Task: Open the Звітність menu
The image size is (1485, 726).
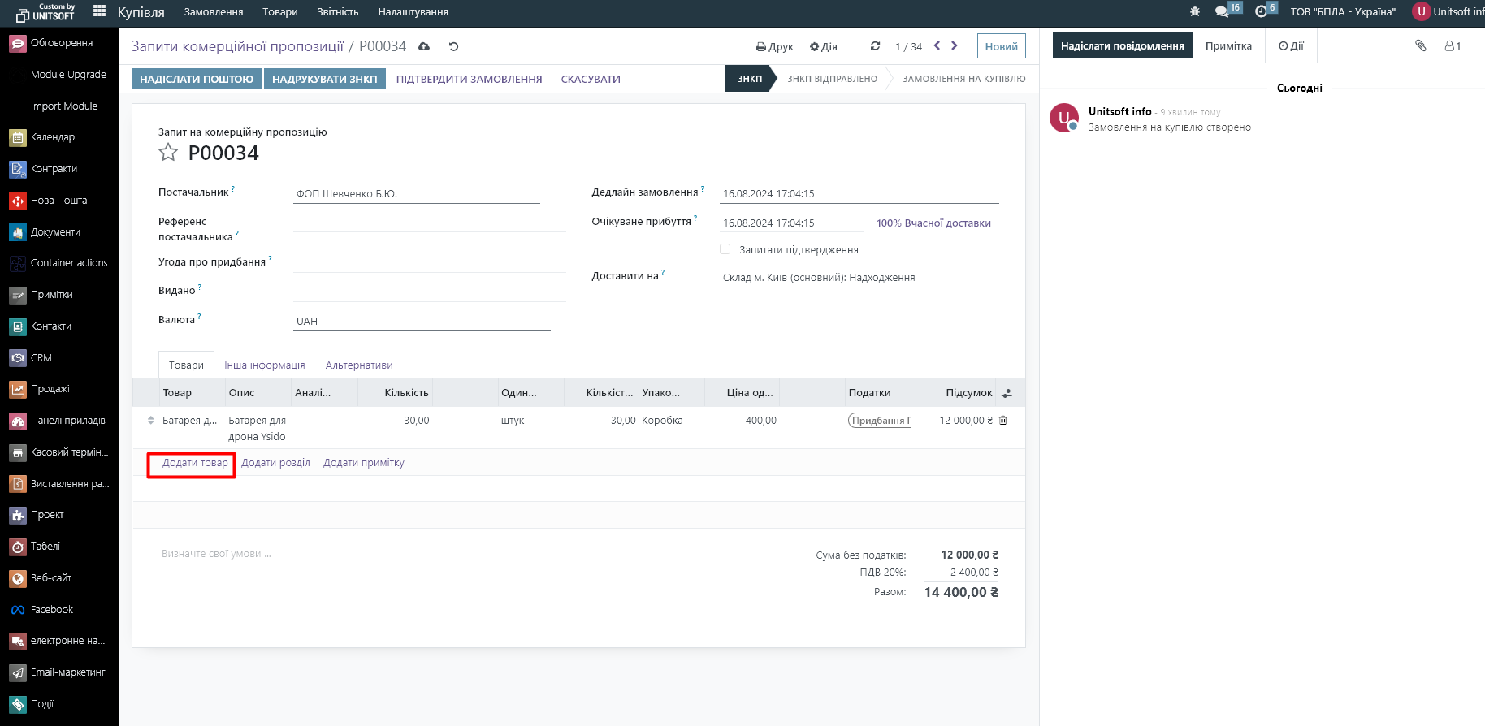Action: (x=337, y=11)
